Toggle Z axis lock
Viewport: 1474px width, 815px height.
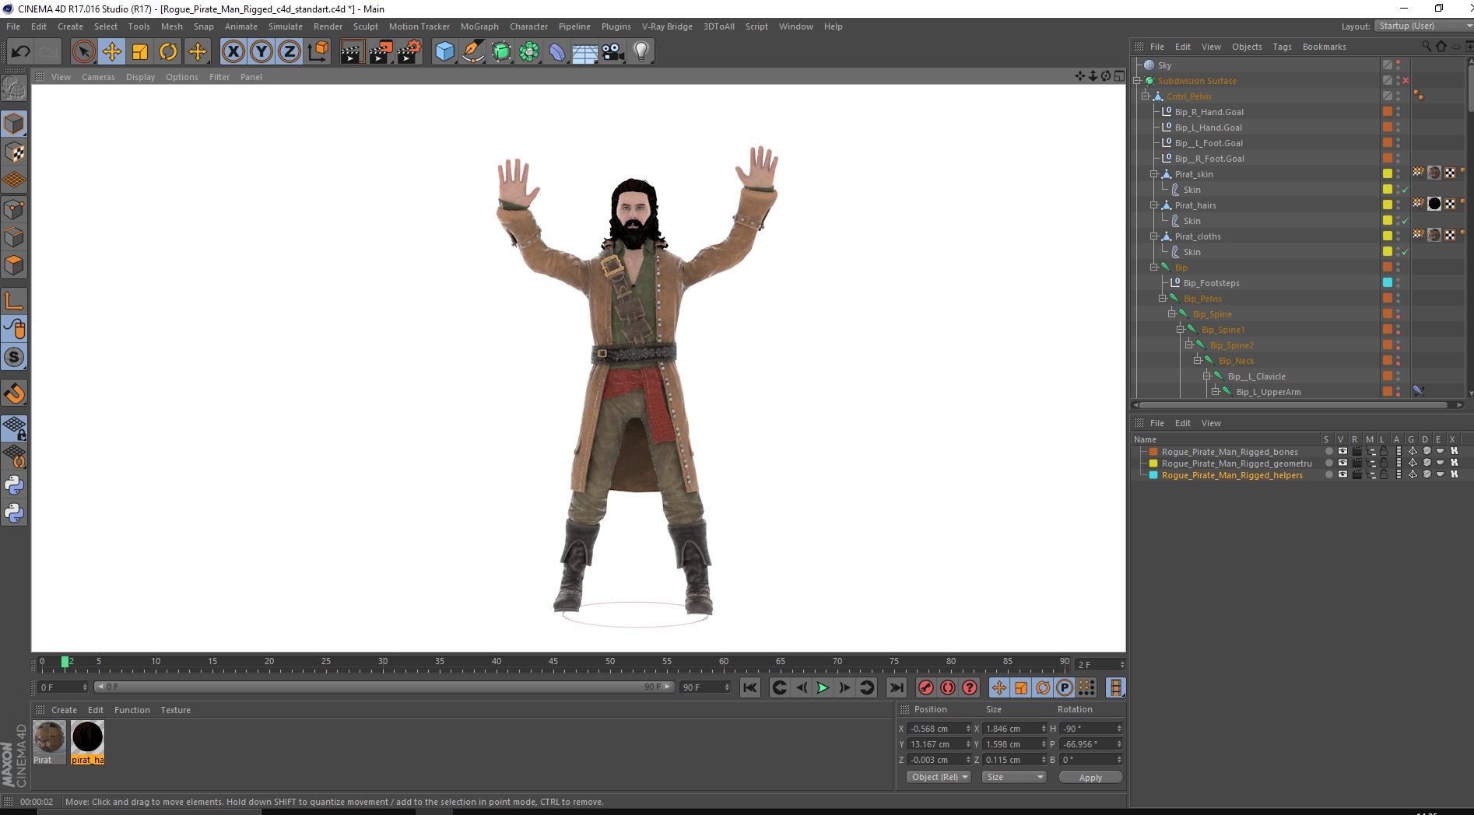(x=290, y=52)
